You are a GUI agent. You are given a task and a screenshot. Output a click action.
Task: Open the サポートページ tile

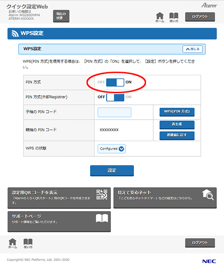click(x=59, y=221)
